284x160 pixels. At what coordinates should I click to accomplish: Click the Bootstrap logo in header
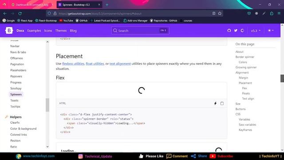[9, 31]
